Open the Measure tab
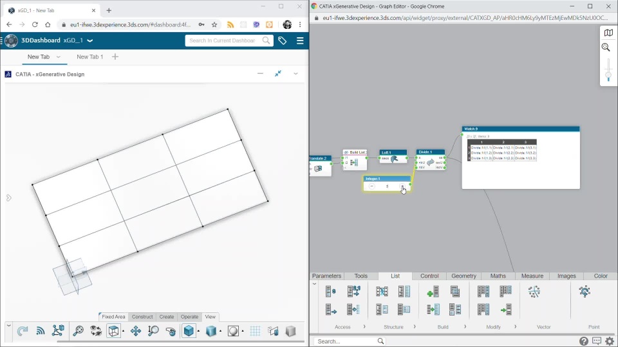This screenshot has width=618, height=347. coord(532,276)
